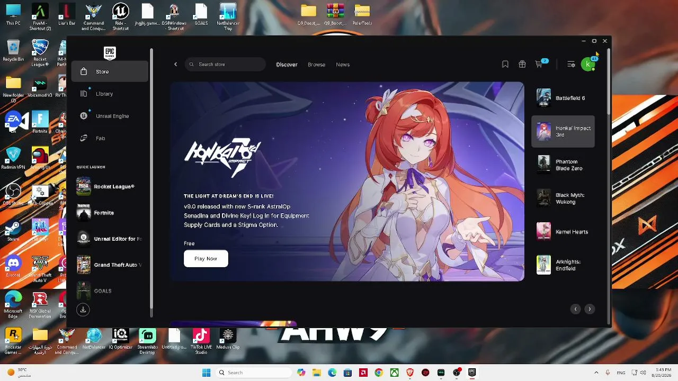Screen dimensions: 678x381
Task: Switch to the Discover tab
Action: point(287,65)
